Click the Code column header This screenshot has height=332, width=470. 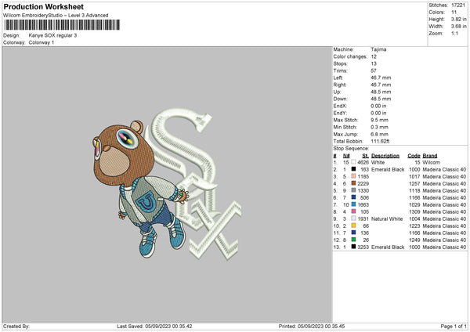[x=414, y=155]
